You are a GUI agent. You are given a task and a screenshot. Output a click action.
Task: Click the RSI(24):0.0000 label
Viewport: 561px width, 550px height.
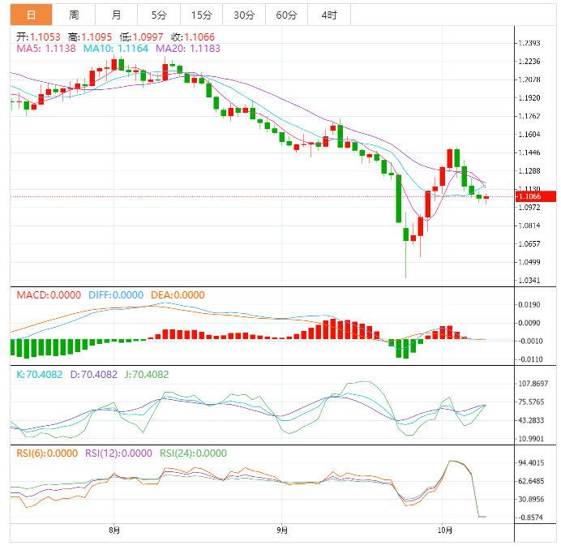193,453
